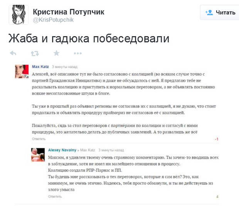The image size is (239, 210).
Task: Favorite the tweet with the star icon
Action: 56,53
